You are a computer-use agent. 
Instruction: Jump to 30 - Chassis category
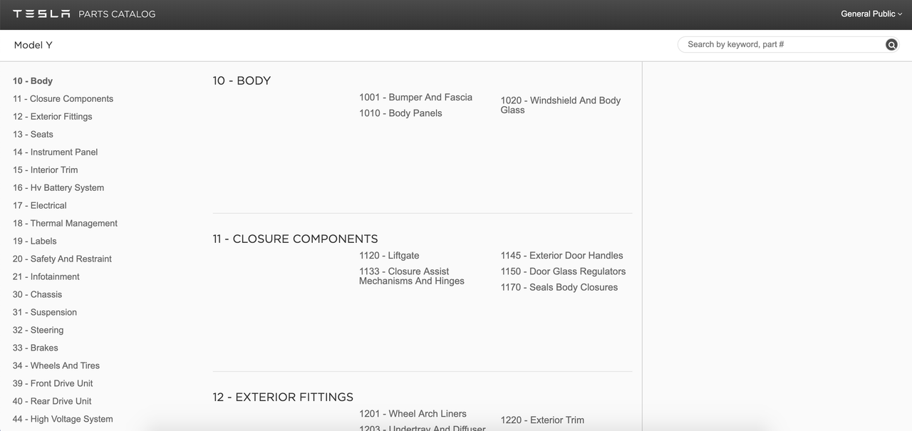coord(38,295)
